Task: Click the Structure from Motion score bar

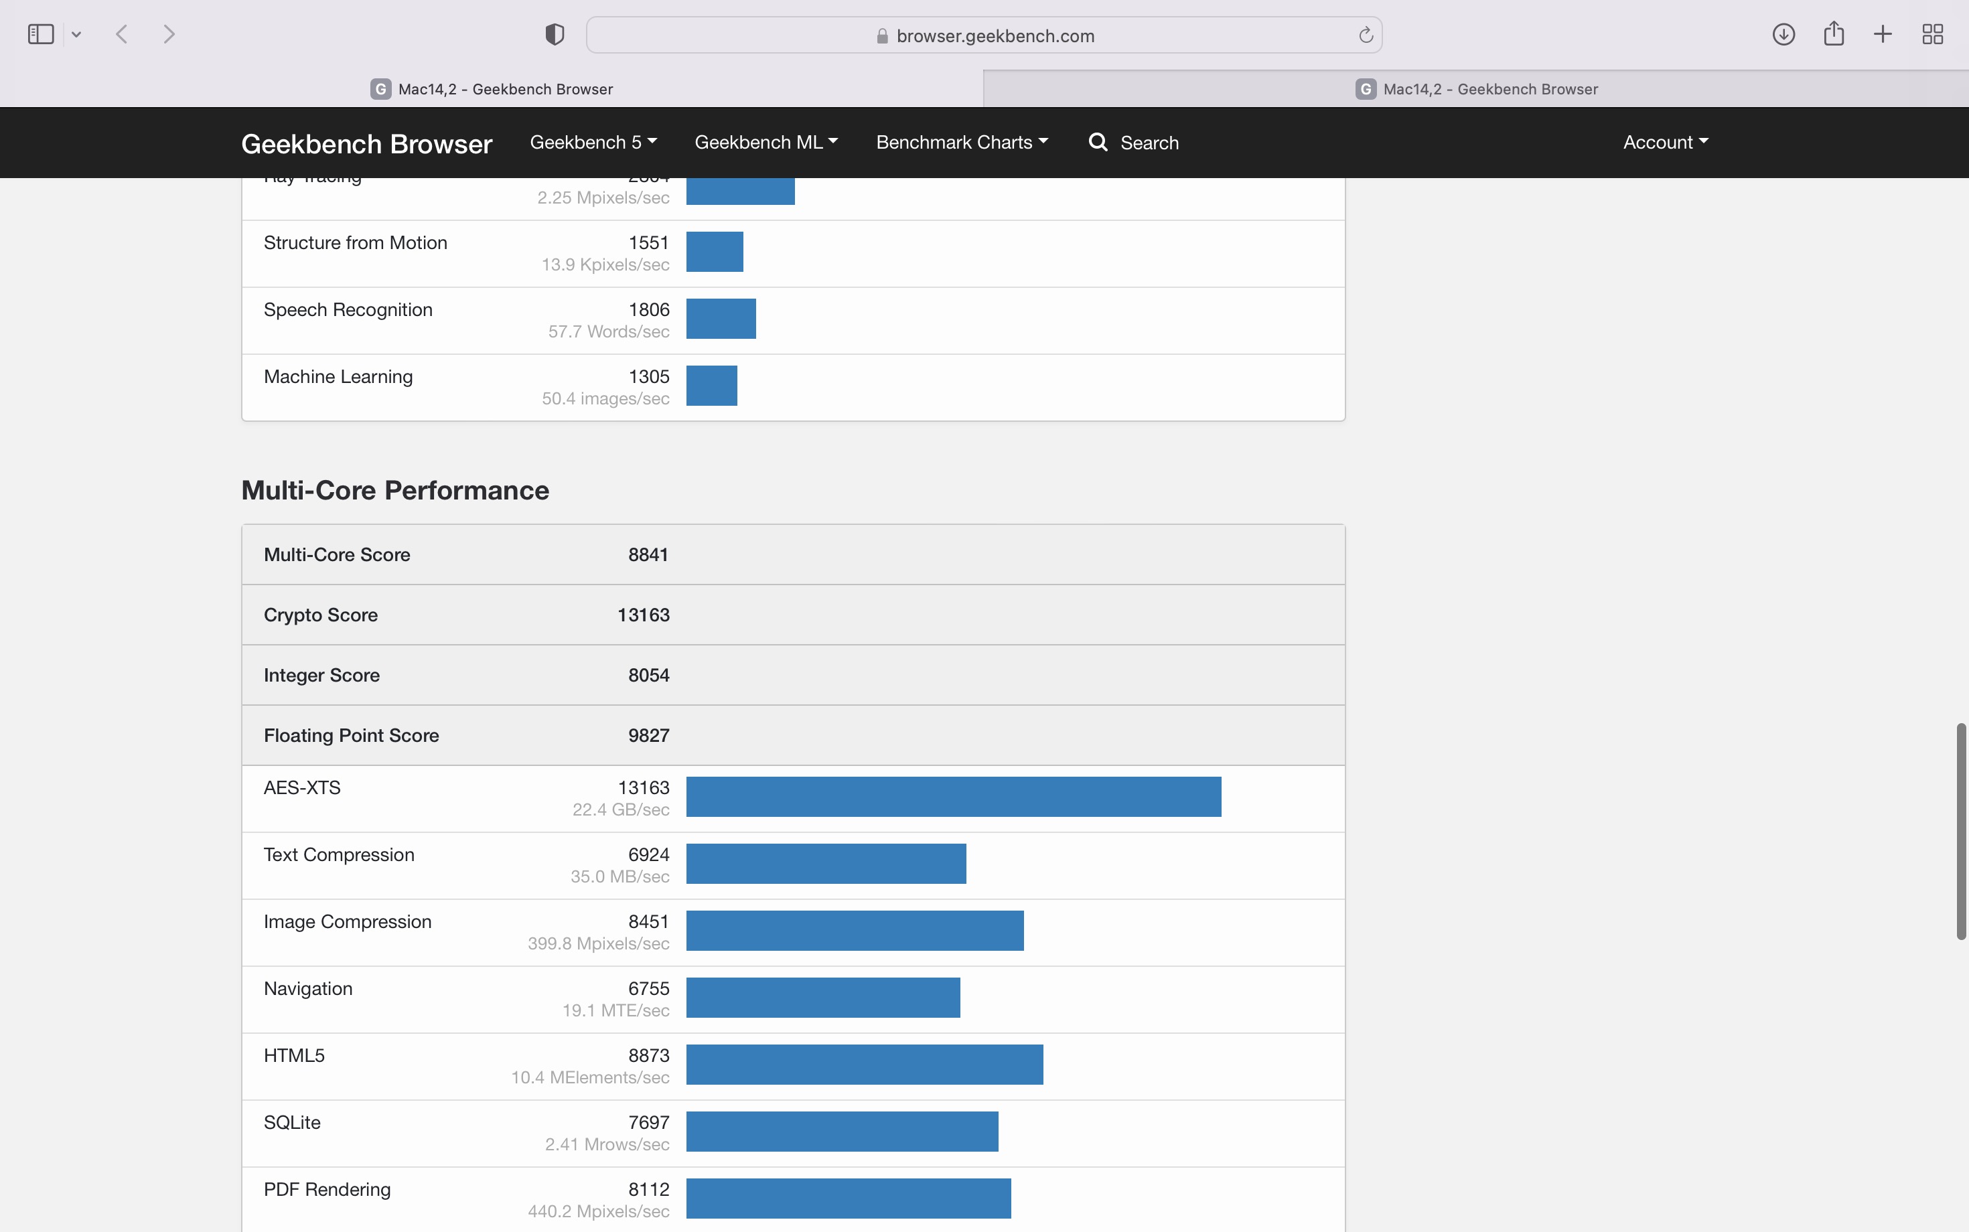Action: (x=715, y=252)
